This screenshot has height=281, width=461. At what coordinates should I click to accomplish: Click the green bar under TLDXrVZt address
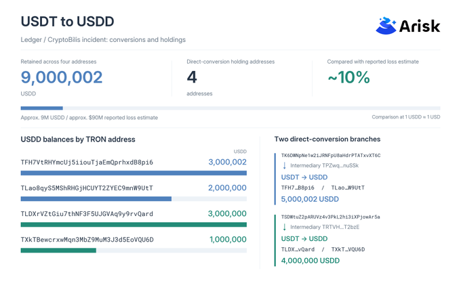point(134,225)
